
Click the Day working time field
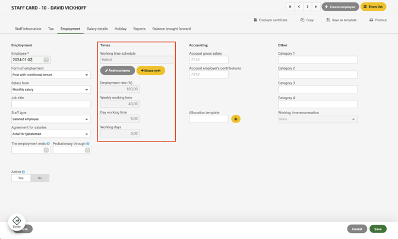[120, 119]
